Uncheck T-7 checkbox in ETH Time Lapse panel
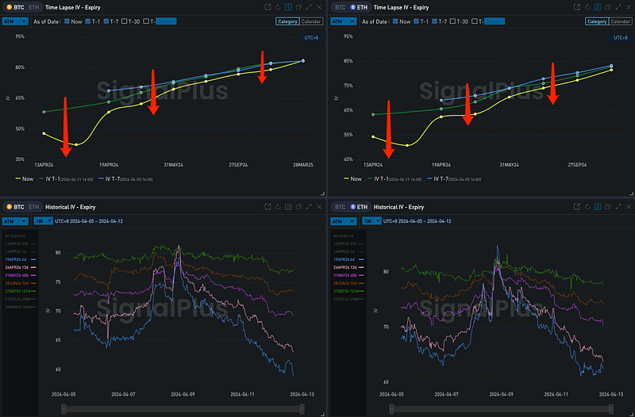This screenshot has width=635, height=417. point(433,21)
